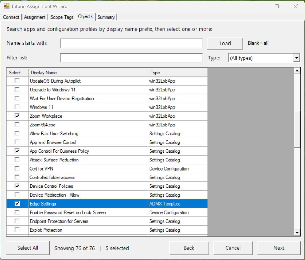The height and width of the screenshot is (260, 305).
Task: Select the Objects tab
Action: (85, 16)
